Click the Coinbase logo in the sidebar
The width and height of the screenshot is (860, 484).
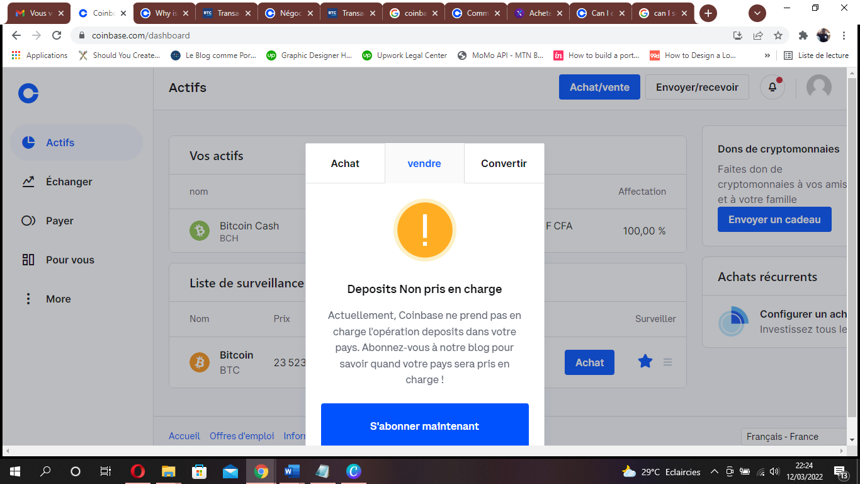(28, 94)
